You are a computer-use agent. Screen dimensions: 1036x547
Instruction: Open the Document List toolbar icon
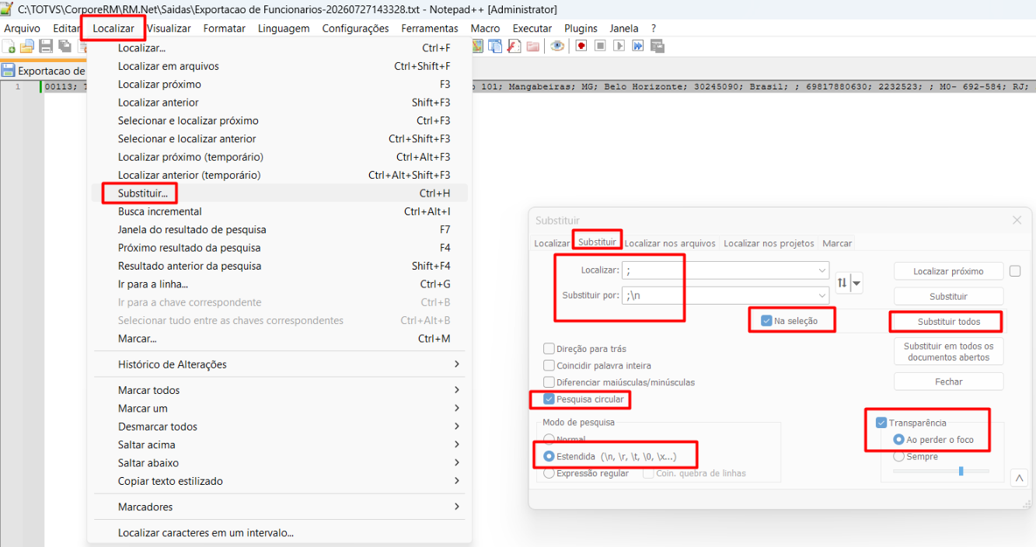tap(495, 46)
